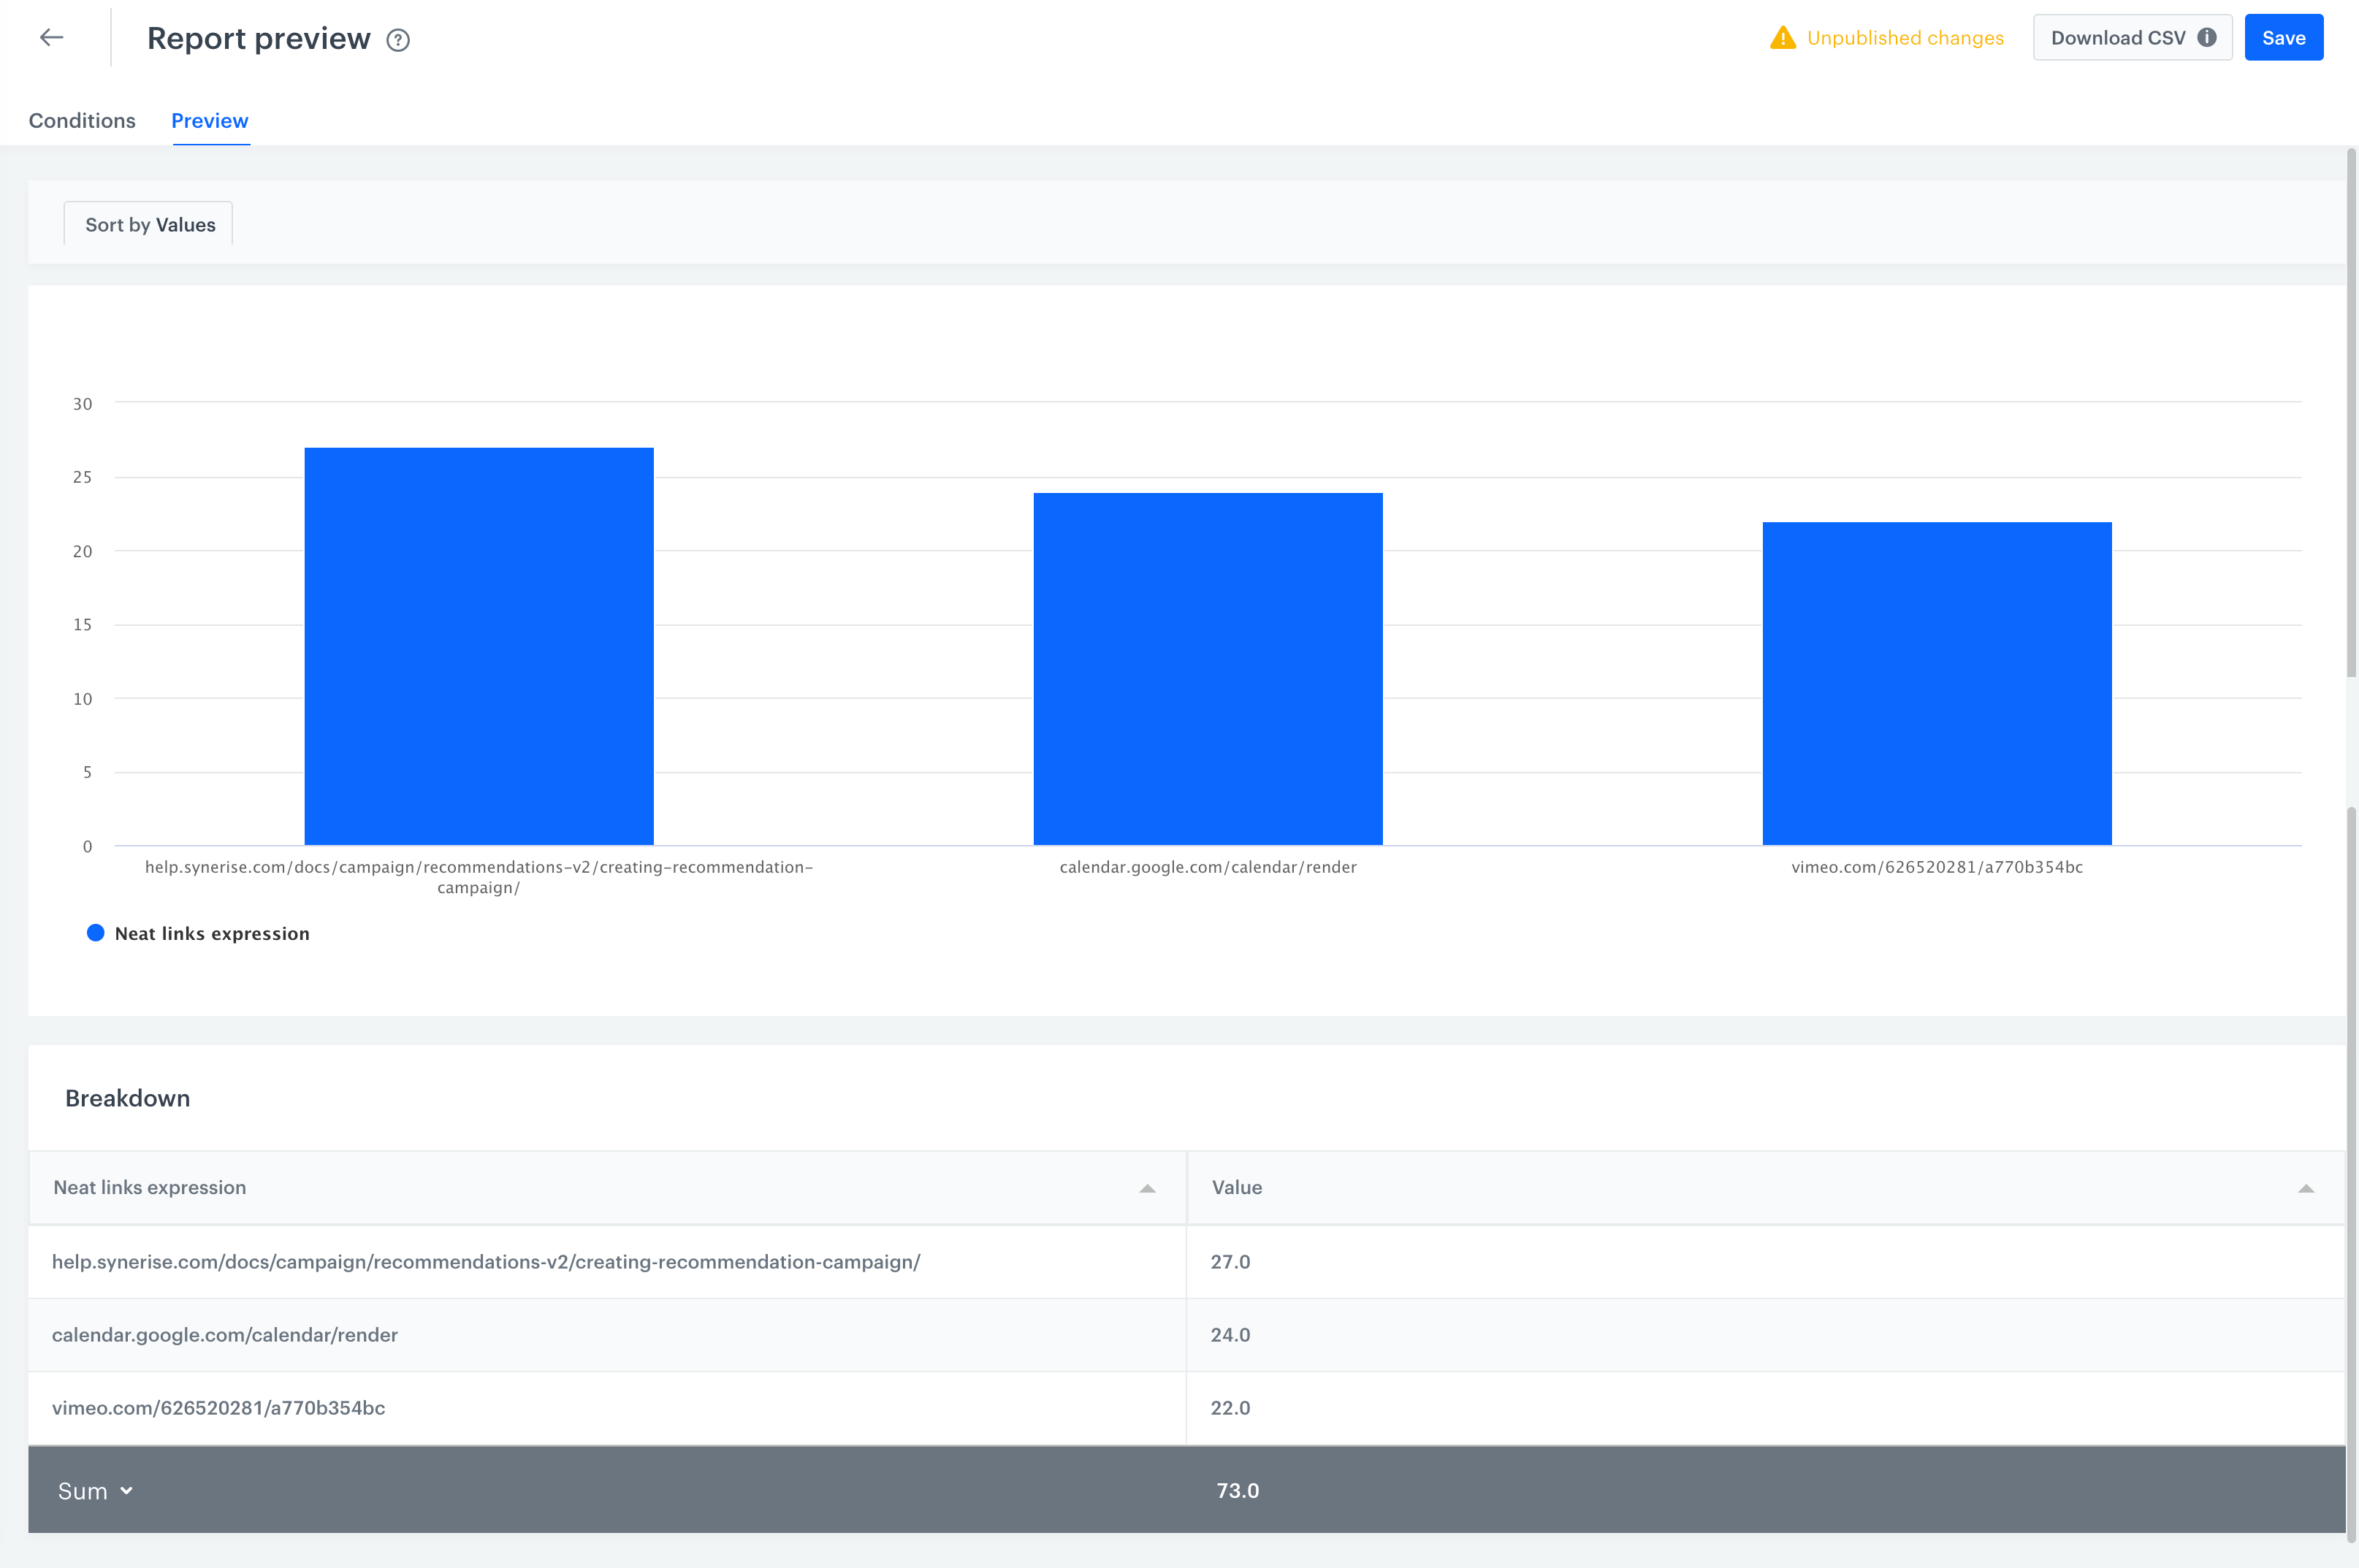The width and height of the screenshot is (2359, 1568).
Task: Click the sort arrow on Neat links expression column
Action: (1146, 1189)
